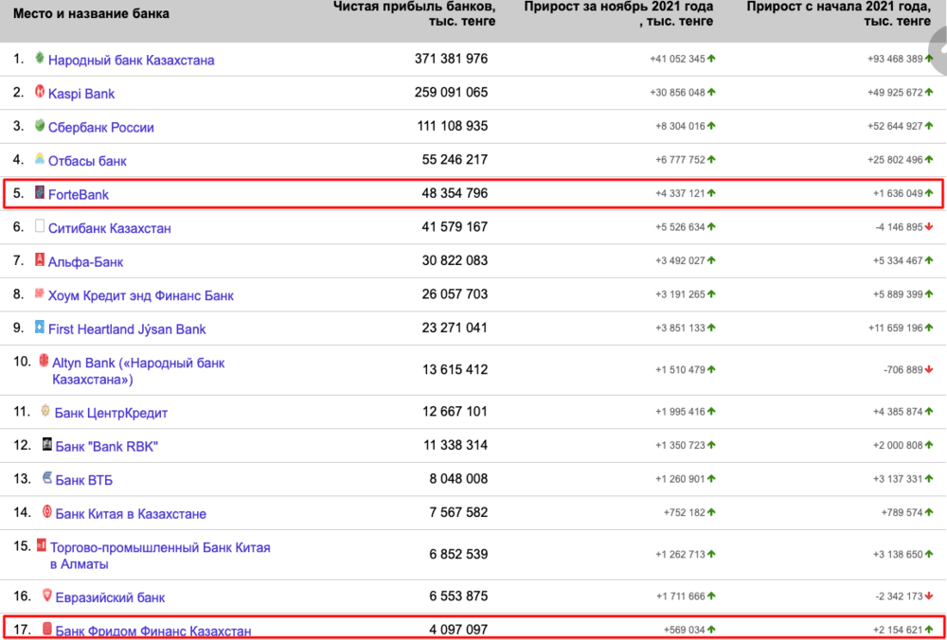Open the Altyn Bank link
The height and width of the screenshot is (640, 947).
click(x=138, y=371)
